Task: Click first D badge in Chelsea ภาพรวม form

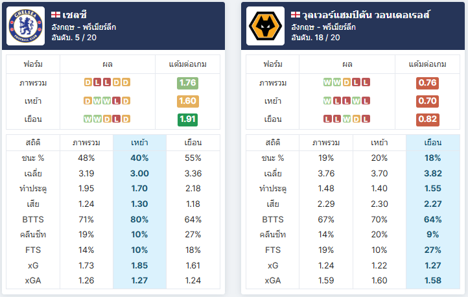Action: pyautogui.click(x=88, y=82)
